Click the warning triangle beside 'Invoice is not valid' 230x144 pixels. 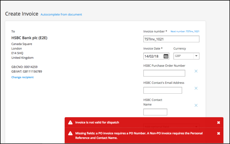tap(70, 123)
